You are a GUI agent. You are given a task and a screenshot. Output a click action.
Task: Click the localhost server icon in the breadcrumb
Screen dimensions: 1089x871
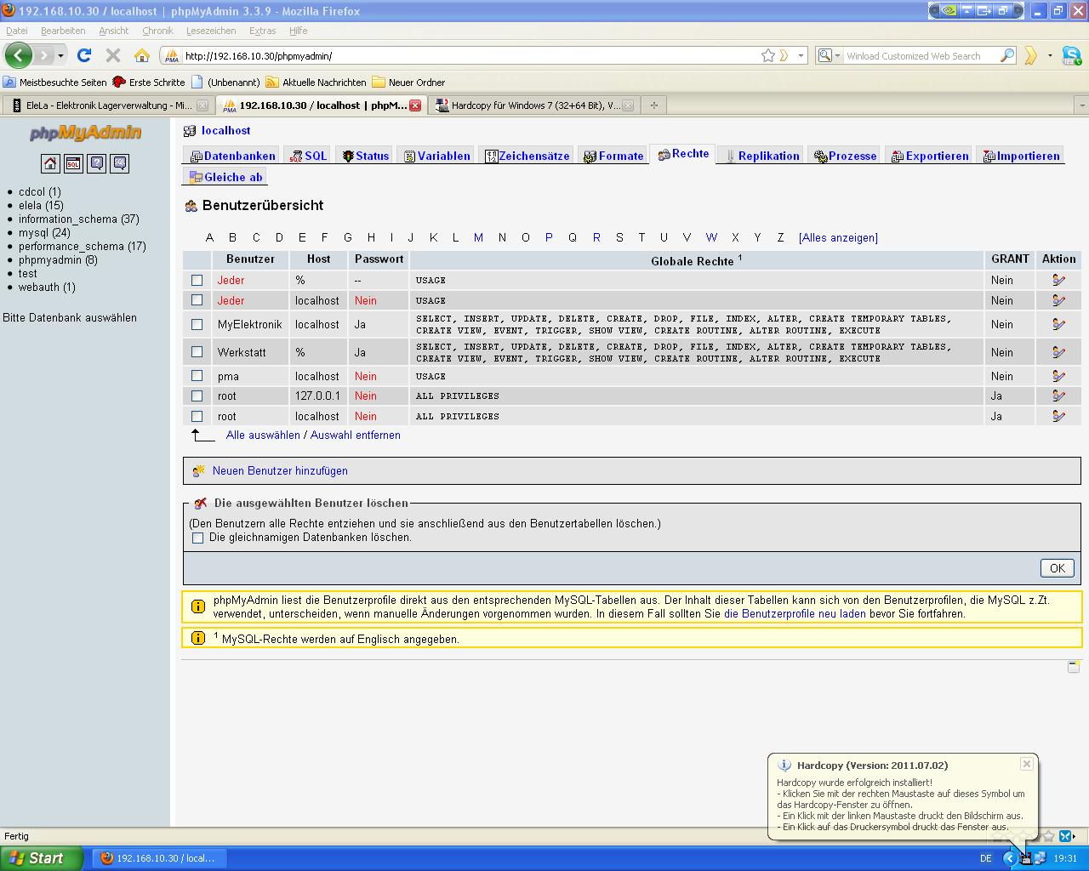pos(190,131)
